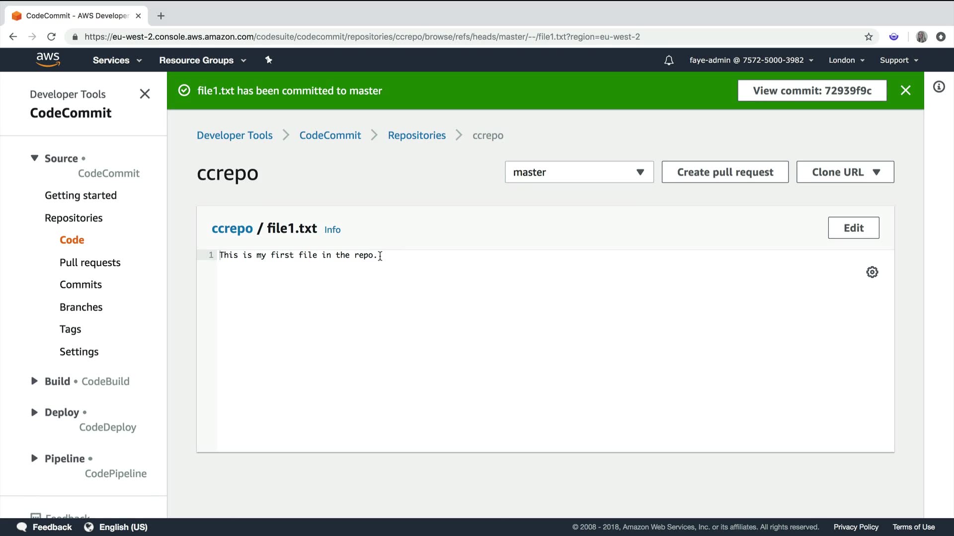954x536 pixels.
Task: Click the Edit file button
Action: pyautogui.click(x=853, y=228)
